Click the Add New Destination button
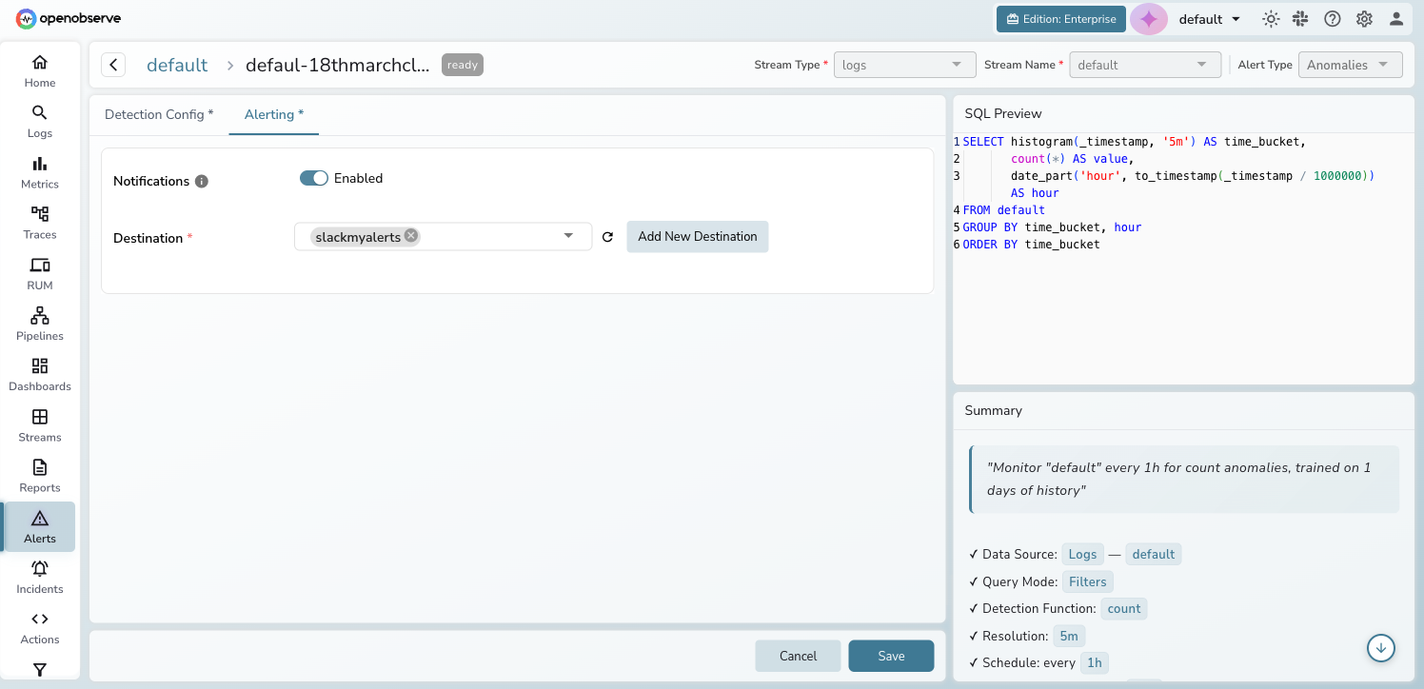The height and width of the screenshot is (689, 1424). click(x=697, y=236)
